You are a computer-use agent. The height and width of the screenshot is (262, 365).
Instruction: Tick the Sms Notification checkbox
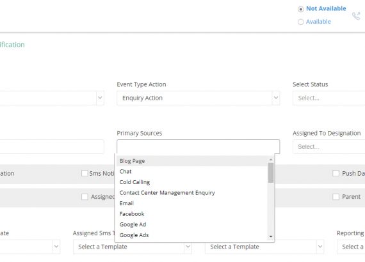coord(85,173)
